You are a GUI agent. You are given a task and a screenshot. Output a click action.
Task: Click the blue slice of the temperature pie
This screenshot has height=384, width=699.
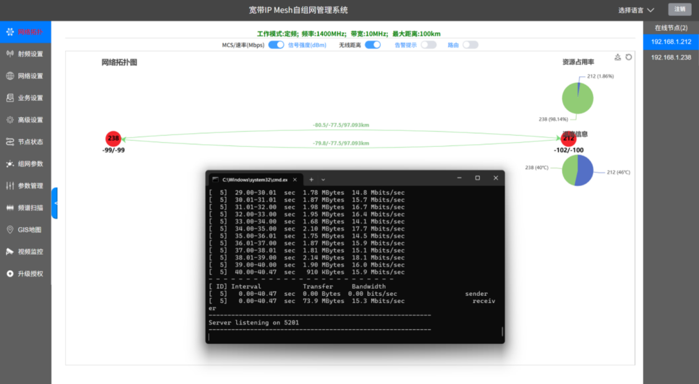tap(585, 170)
